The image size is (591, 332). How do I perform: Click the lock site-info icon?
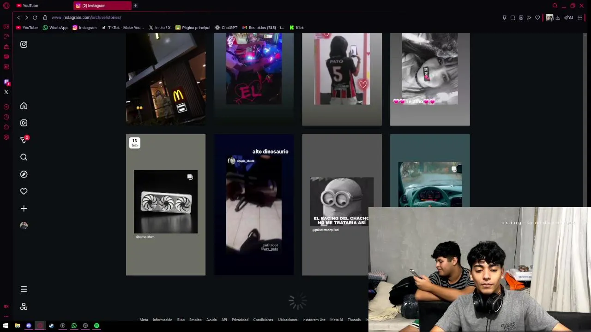point(45,18)
